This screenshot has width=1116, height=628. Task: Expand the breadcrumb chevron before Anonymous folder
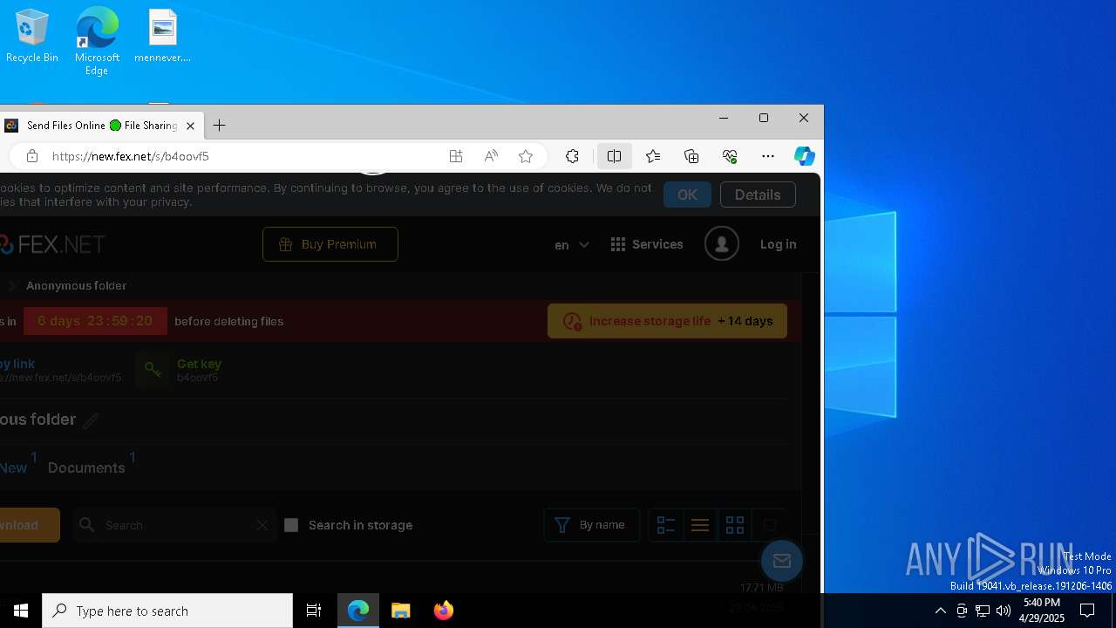click(x=12, y=285)
